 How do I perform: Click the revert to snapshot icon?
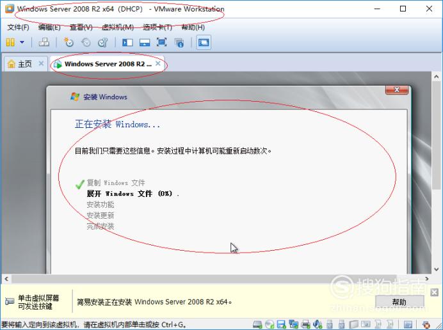[x=86, y=42]
